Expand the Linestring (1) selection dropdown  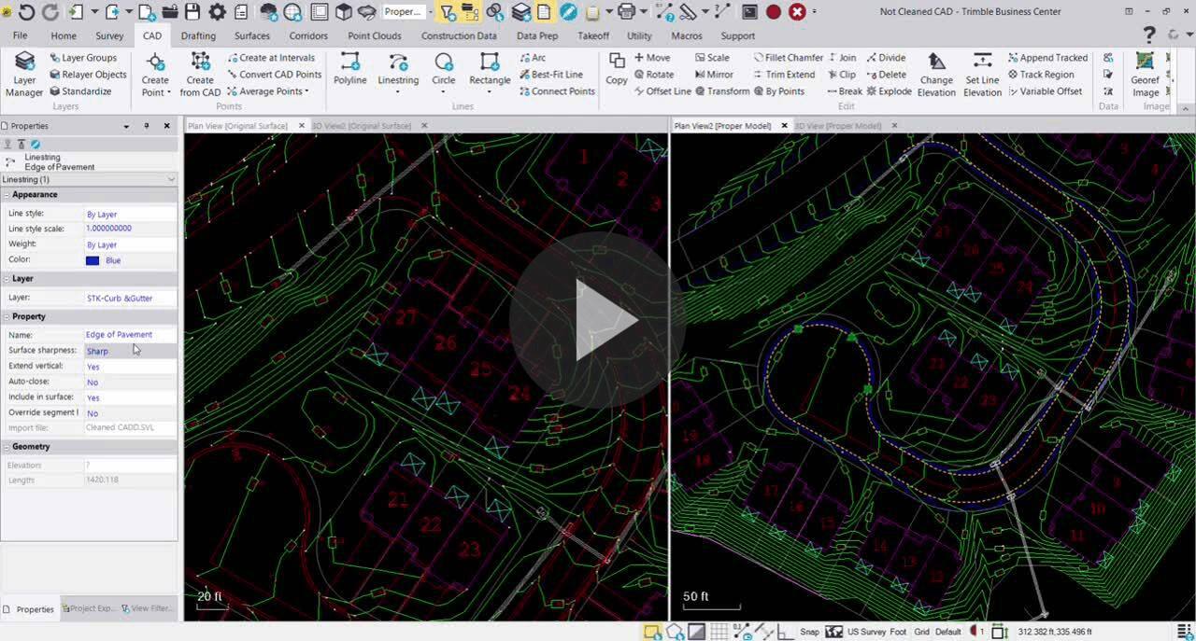[x=171, y=179]
